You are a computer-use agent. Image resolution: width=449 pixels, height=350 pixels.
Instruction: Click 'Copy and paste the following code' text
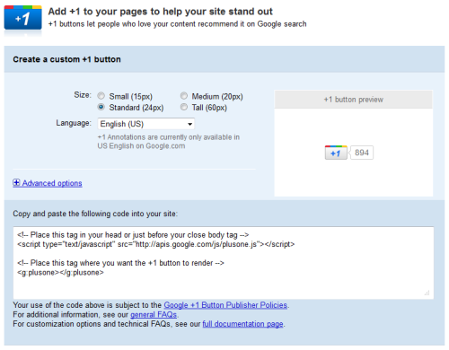(x=95, y=214)
